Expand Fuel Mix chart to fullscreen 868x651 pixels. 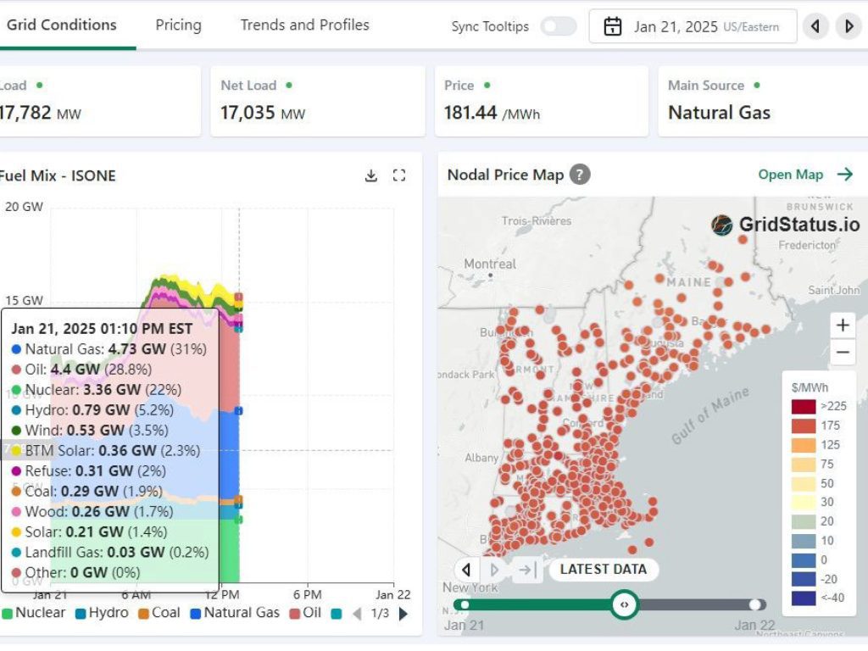(x=399, y=175)
